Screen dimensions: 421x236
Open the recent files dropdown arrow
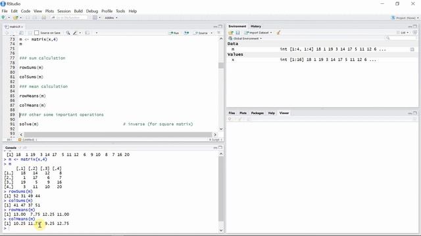tap(20, 18)
